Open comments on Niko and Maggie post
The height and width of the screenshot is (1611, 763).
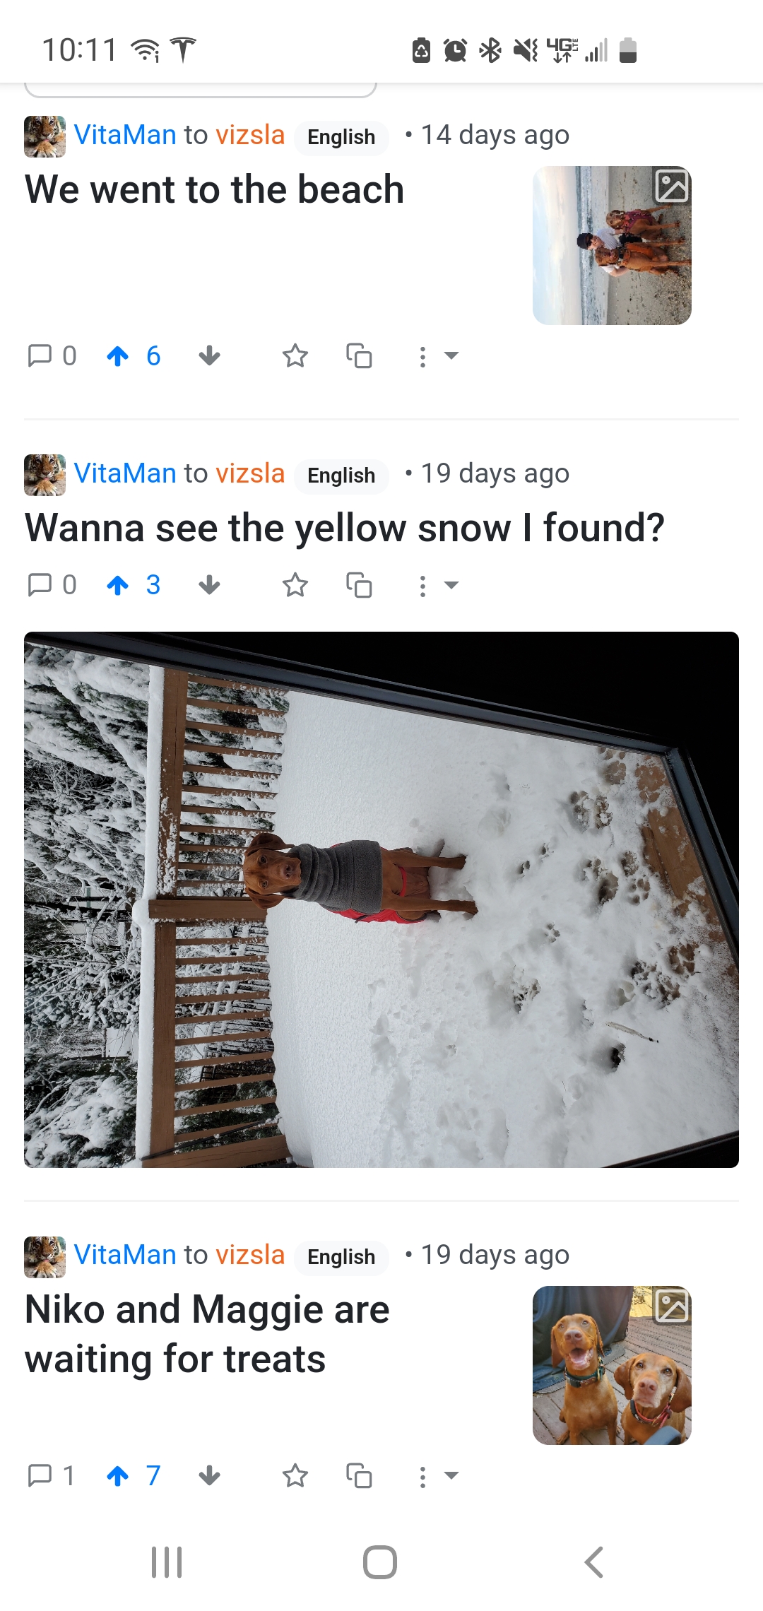coord(51,1475)
